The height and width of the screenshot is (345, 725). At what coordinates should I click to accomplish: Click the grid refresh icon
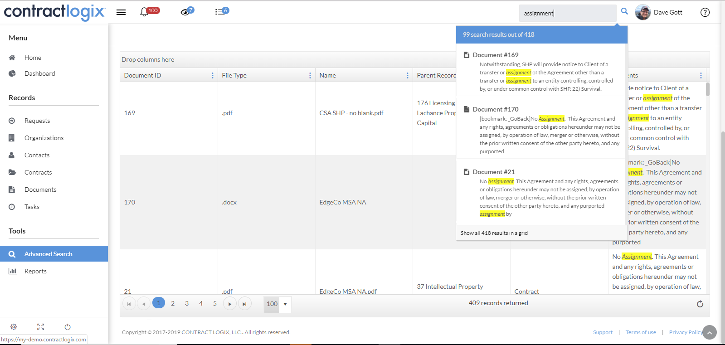[x=700, y=304]
